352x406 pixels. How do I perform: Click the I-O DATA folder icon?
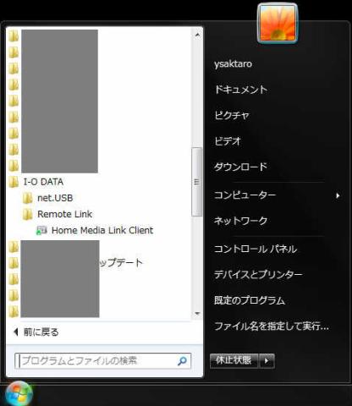pyautogui.click(x=14, y=182)
